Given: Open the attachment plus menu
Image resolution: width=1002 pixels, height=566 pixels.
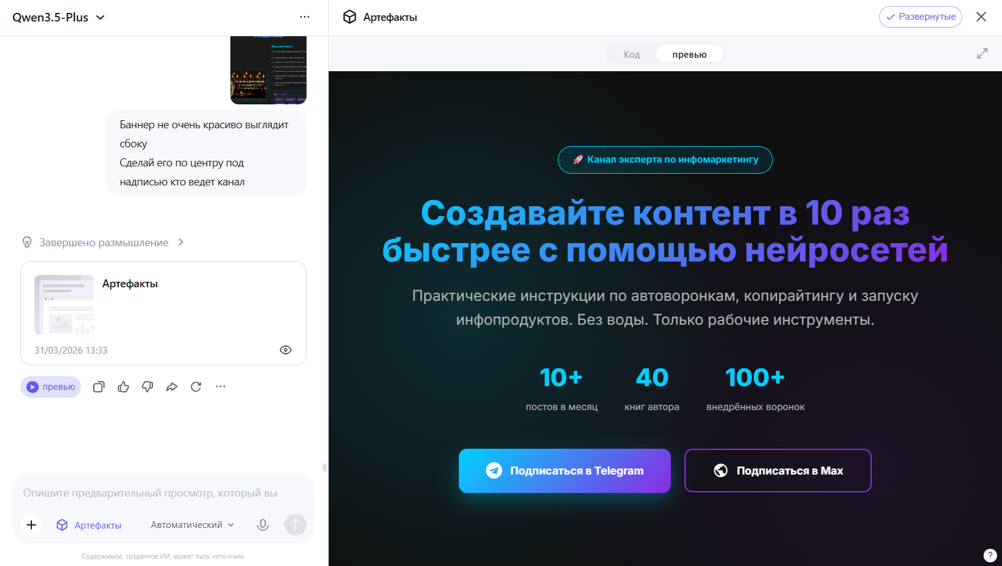Looking at the screenshot, I should coord(31,525).
